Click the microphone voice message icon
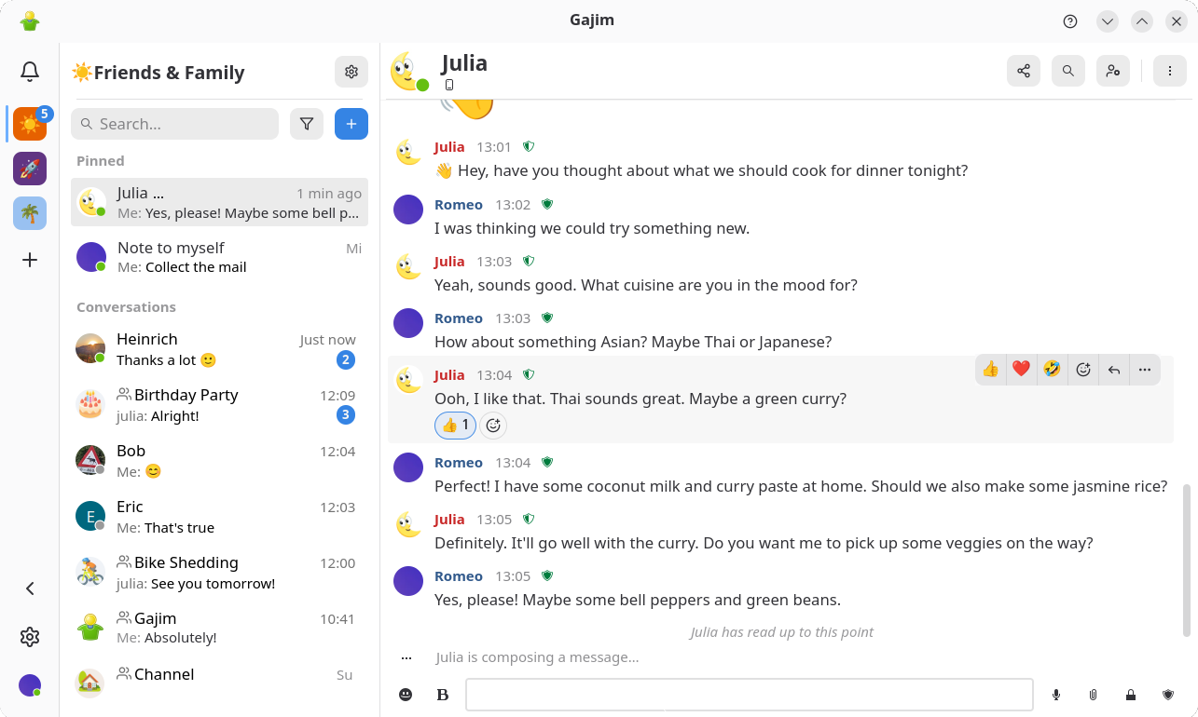This screenshot has height=717, width=1198. 1056,695
